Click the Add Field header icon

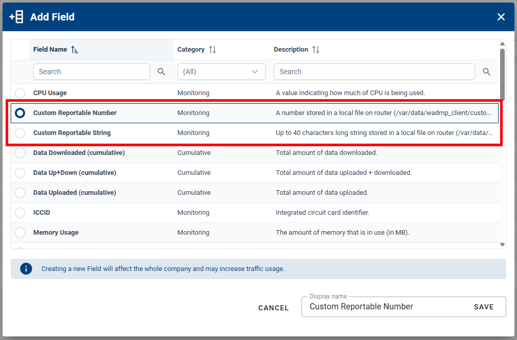(x=15, y=16)
